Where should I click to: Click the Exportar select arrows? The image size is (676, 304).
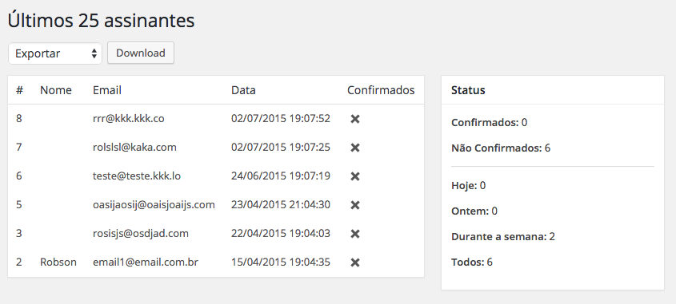coord(94,53)
